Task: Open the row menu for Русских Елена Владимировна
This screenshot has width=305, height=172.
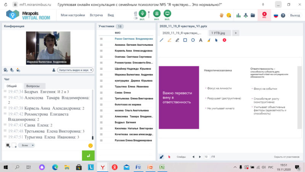Action: coord(101,140)
